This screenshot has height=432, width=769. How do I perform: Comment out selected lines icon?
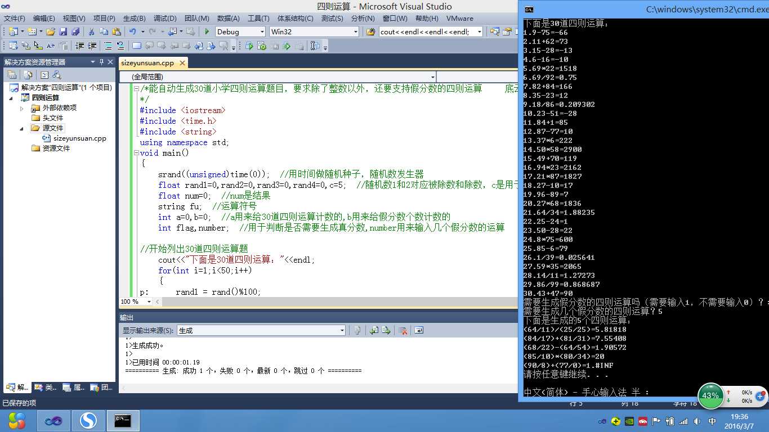click(x=108, y=46)
